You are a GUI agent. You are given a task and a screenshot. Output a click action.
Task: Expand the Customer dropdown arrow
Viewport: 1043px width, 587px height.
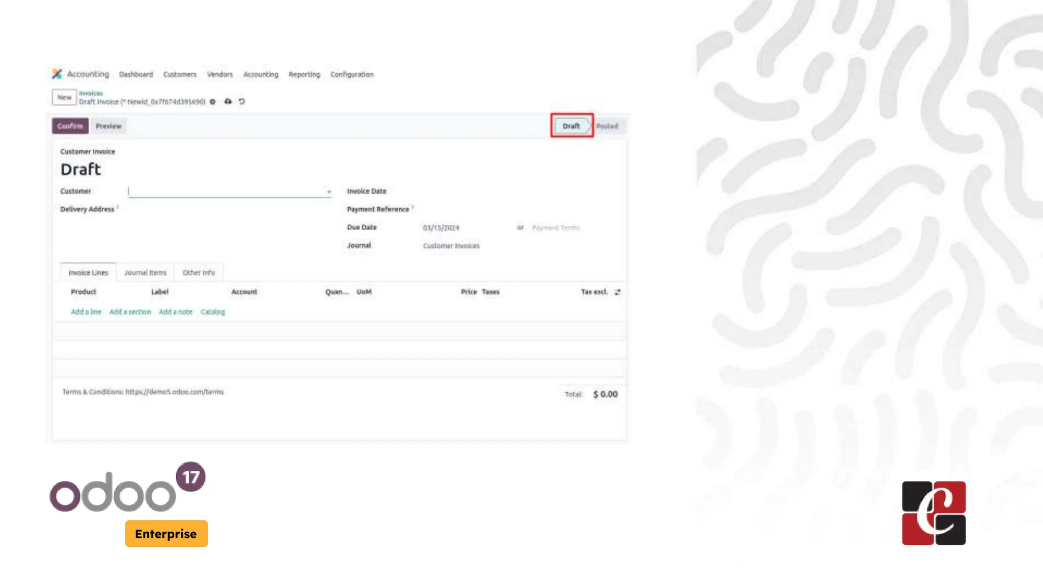[329, 192]
